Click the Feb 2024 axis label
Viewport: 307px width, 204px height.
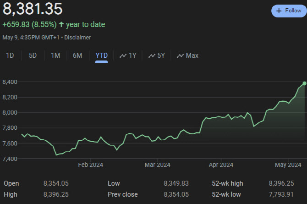point(90,165)
